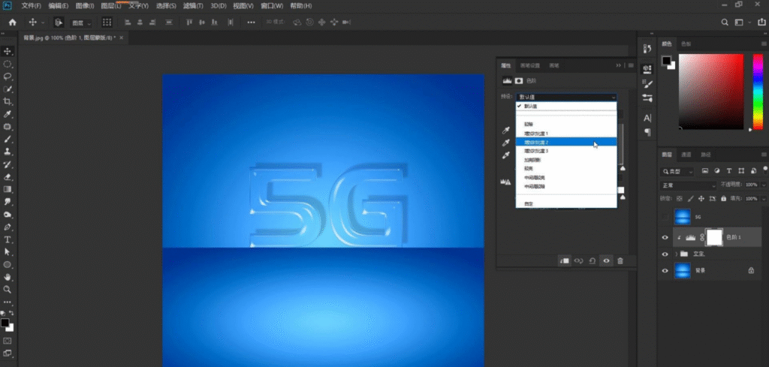This screenshot has height=367, width=769.
Task: Collapse Properties panel with double-arrow button
Action: (619, 65)
